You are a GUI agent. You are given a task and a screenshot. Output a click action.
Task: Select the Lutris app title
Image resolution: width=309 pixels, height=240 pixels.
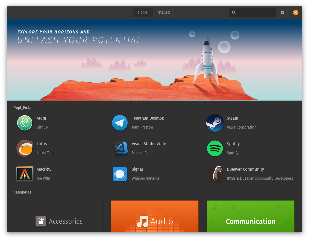(x=42, y=144)
